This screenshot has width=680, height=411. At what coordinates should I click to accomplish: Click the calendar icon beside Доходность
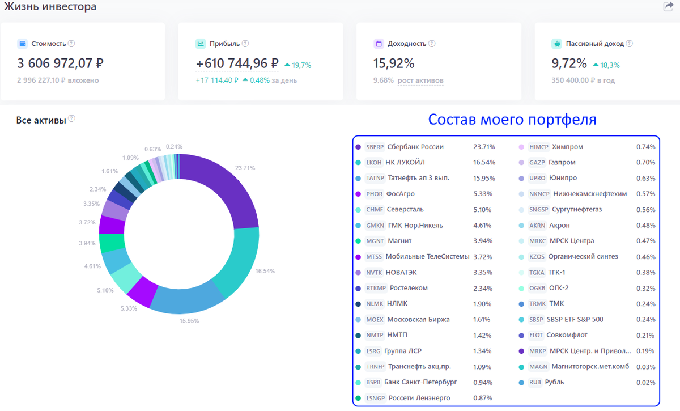point(379,44)
